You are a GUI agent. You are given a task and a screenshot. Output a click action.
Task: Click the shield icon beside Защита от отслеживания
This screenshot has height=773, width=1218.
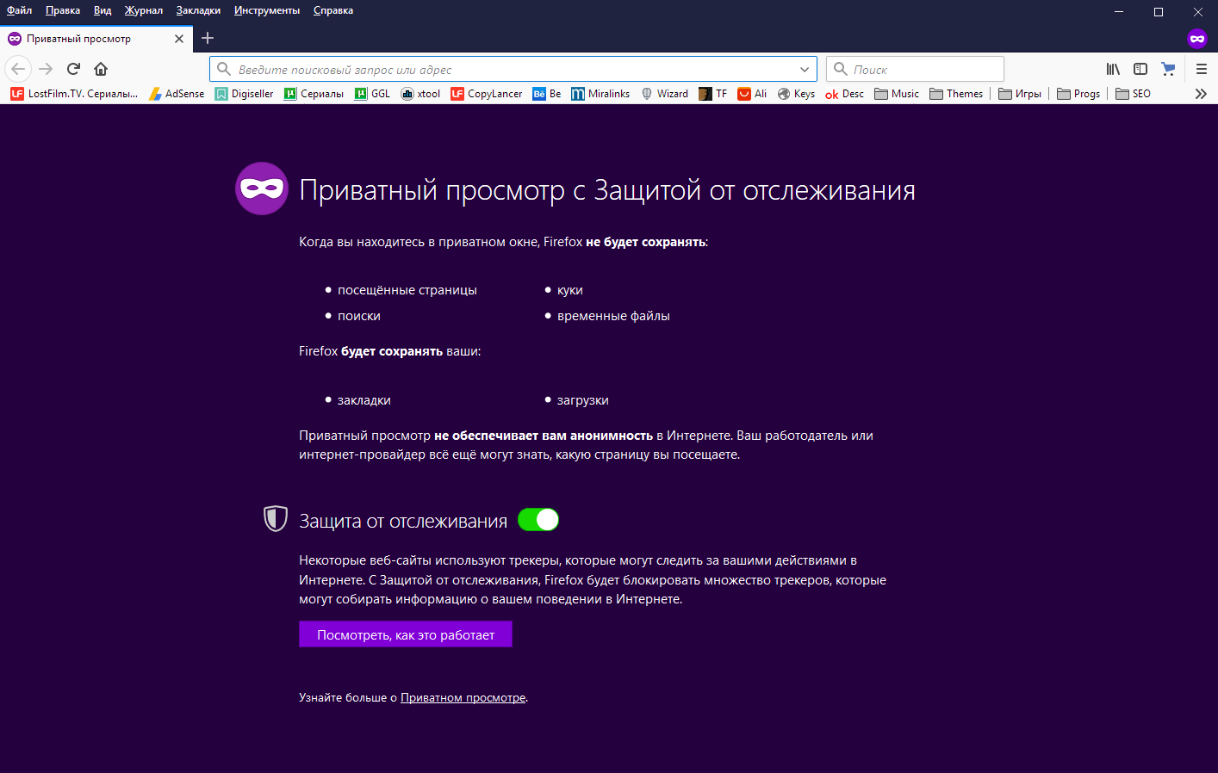point(275,518)
